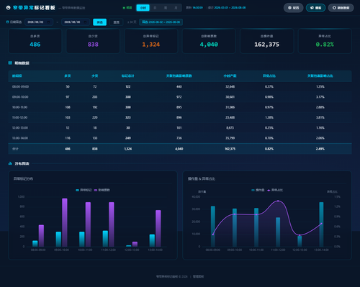Image resolution: width=360 pixels, height=287 pixels.
Task: Click the dashboard logo icon beside the title
Action: [8, 8]
